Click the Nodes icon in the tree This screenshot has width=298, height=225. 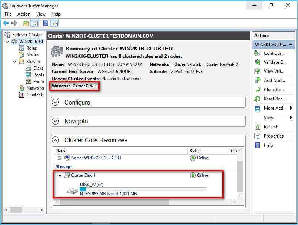point(21,55)
